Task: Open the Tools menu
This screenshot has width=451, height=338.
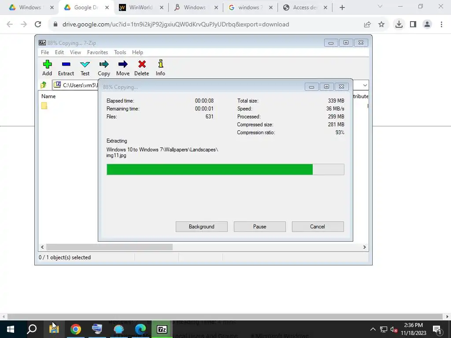Action: pyautogui.click(x=120, y=52)
